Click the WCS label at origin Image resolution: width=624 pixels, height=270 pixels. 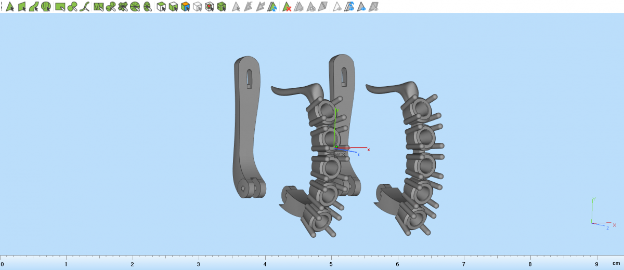click(x=340, y=154)
